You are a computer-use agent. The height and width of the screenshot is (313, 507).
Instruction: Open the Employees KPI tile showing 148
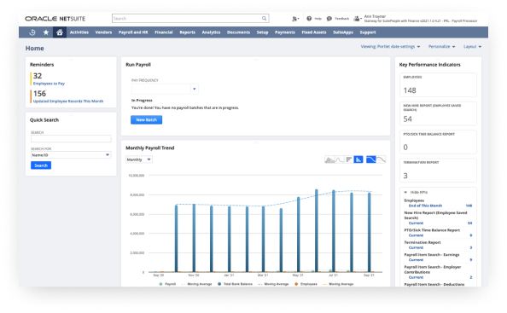(438, 85)
